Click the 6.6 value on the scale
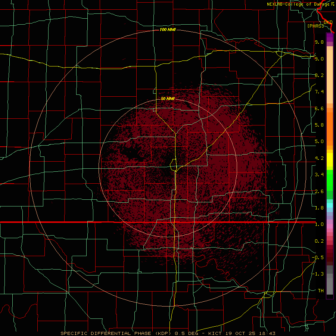Screen dimensions: 336x336 point(319,108)
